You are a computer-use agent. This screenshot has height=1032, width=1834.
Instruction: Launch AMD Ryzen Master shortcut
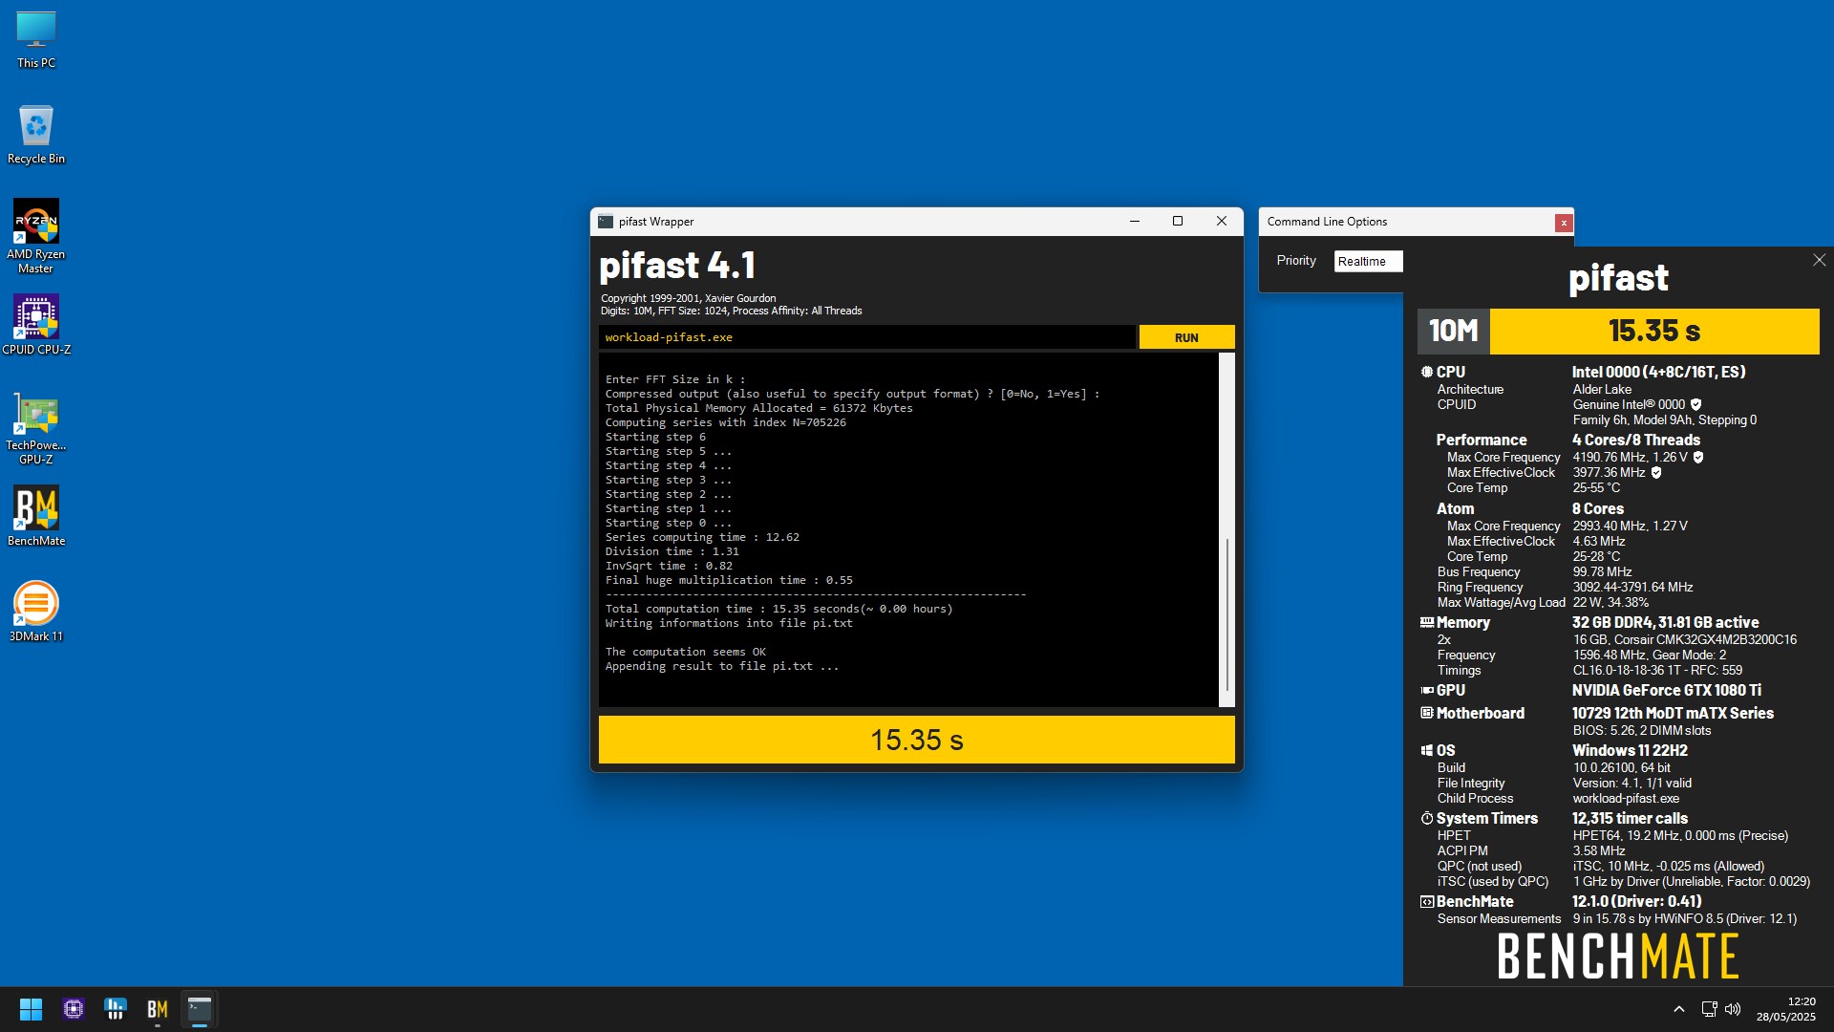click(x=36, y=236)
